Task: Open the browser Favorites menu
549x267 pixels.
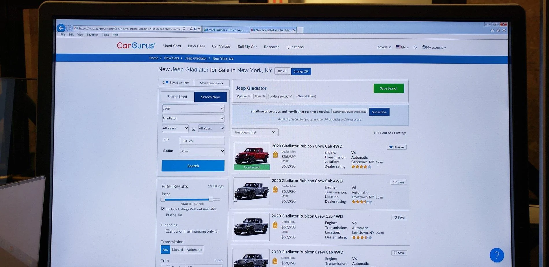Action: point(92,35)
